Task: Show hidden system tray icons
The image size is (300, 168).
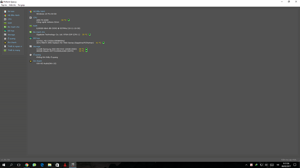Action: (x=246, y=165)
